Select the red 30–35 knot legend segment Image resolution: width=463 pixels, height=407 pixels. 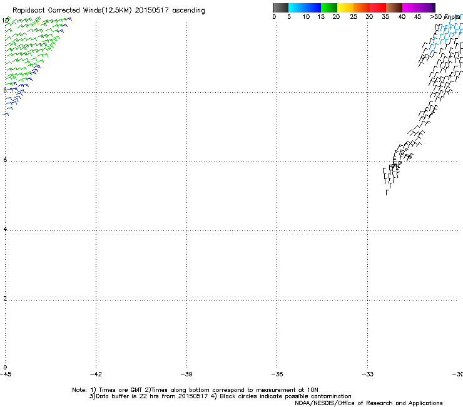(x=378, y=8)
